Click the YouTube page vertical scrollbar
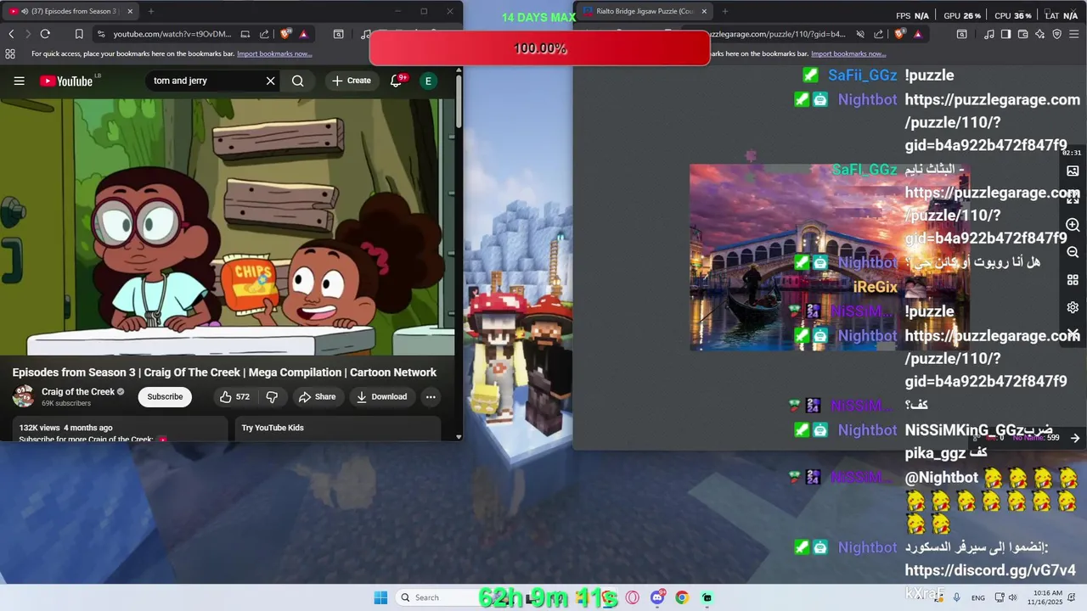 coord(459,102)
